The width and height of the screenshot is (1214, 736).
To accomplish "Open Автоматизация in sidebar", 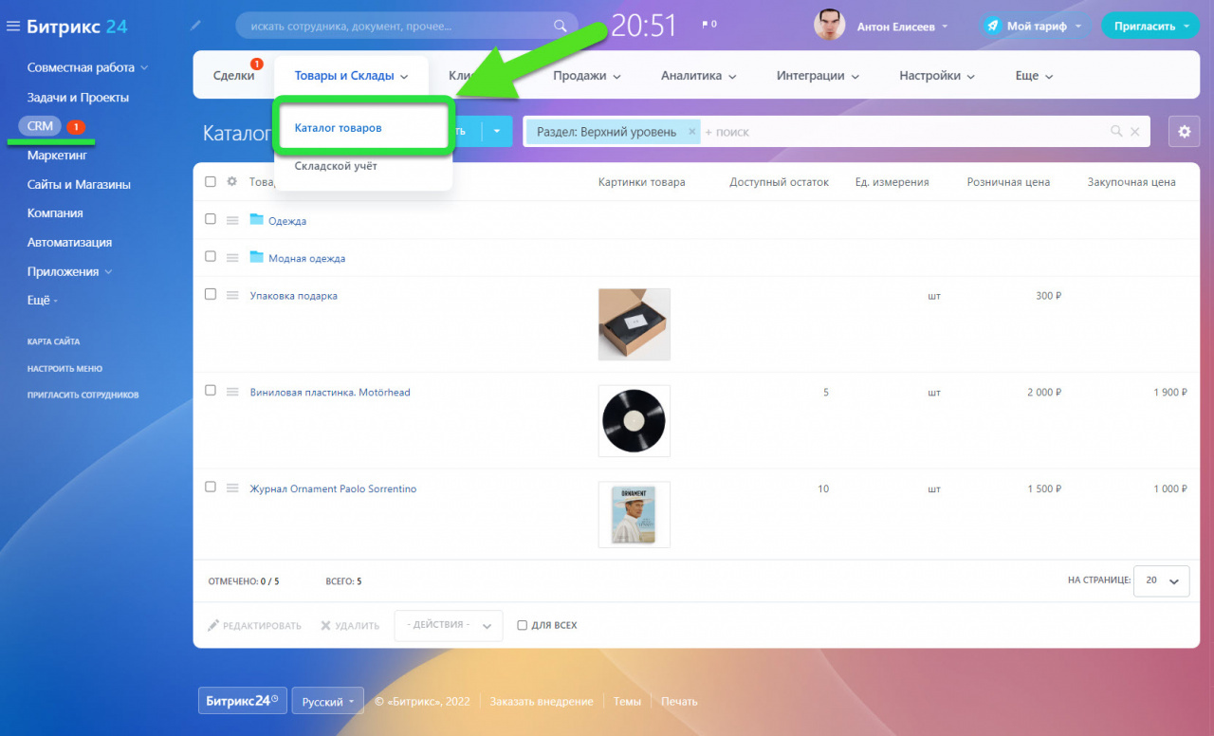I will pyautogui.click(x=69, y=243).
